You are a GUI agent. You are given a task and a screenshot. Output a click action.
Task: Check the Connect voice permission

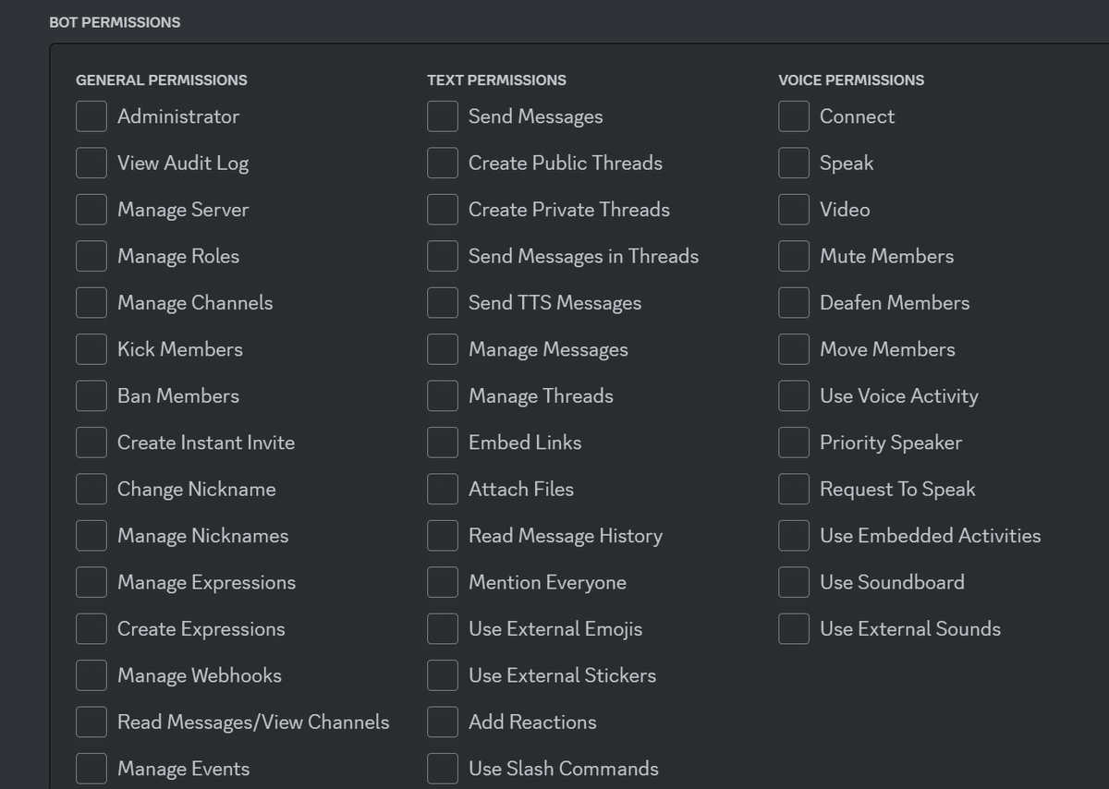793,116
